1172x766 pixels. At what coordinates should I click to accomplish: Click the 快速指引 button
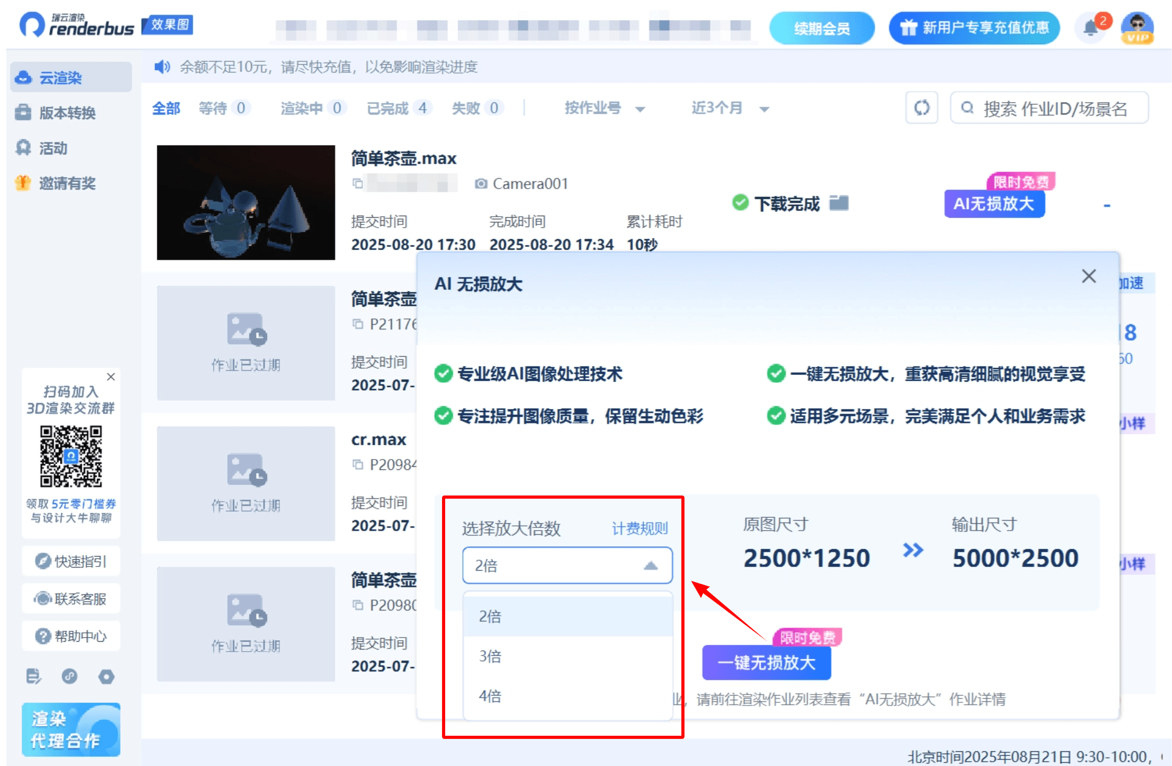click(71, 561)
